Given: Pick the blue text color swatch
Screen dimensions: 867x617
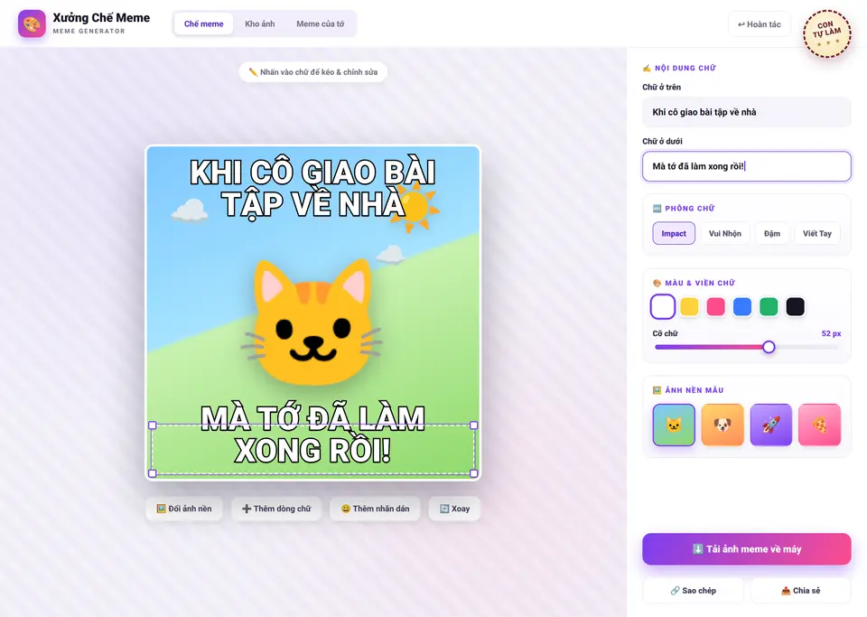Looking at the screenshot, I should 742,306.
